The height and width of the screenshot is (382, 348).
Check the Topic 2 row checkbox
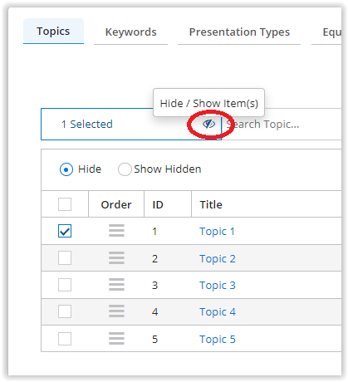tap(65, 257)
